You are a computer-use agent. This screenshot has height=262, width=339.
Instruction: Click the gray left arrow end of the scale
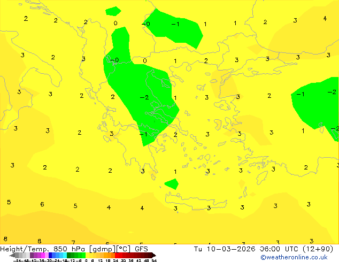(12, 255)
